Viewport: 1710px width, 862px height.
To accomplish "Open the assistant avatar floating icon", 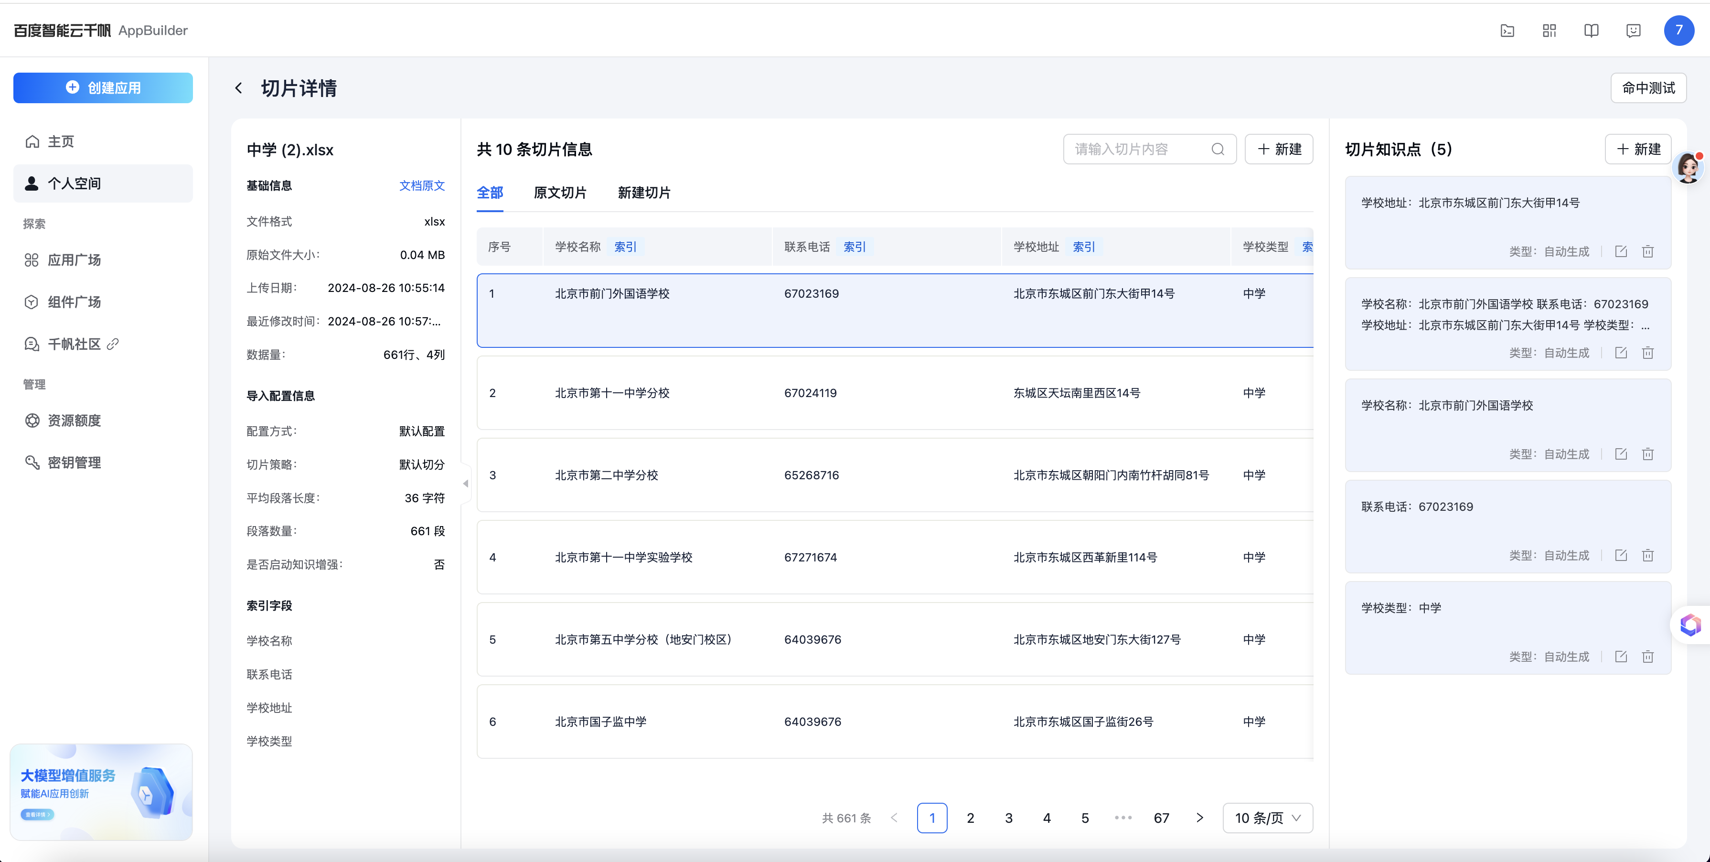I will tap(1688, 167).
